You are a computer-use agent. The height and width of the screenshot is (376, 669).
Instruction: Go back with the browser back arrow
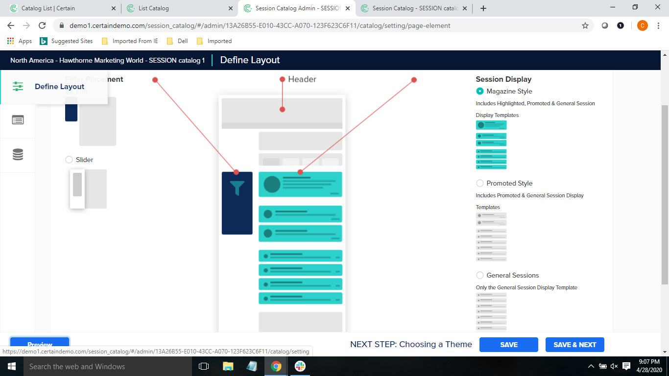point(11,25)
